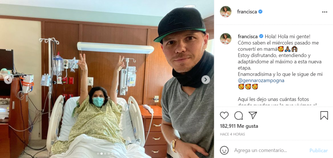
Task: Click the blue verified badge in header
Action: point(260,12)
